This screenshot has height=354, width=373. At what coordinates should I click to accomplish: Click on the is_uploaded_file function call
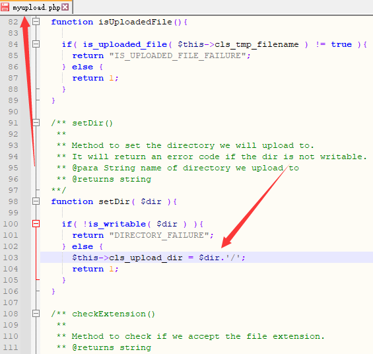pyautogui.click(x=125, y=44)
